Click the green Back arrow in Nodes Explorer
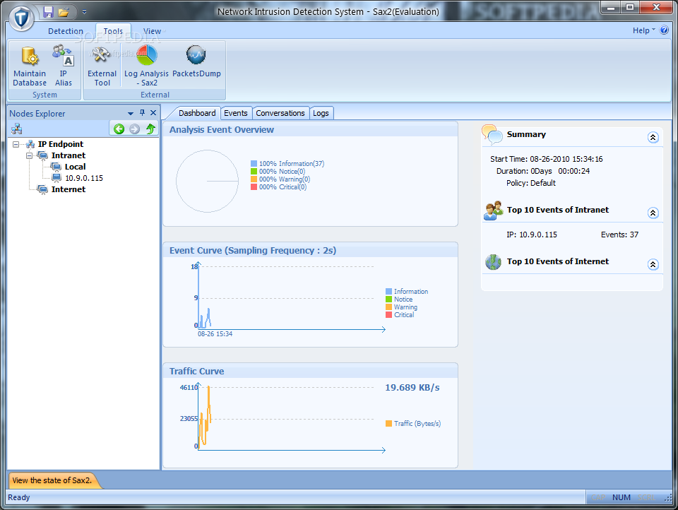The image size is (678, 510). [119, 129]
